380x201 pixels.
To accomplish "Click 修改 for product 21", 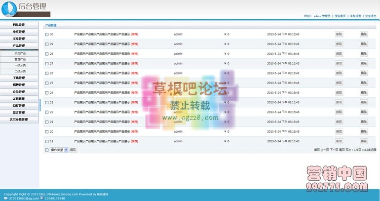I will click(339, 122).
